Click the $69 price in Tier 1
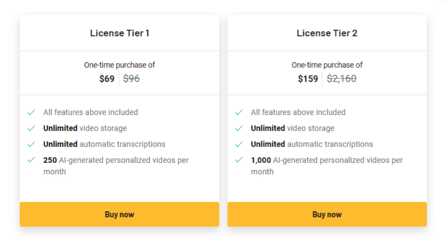Screen dimensions: 445x247 [x=107, y=79]
